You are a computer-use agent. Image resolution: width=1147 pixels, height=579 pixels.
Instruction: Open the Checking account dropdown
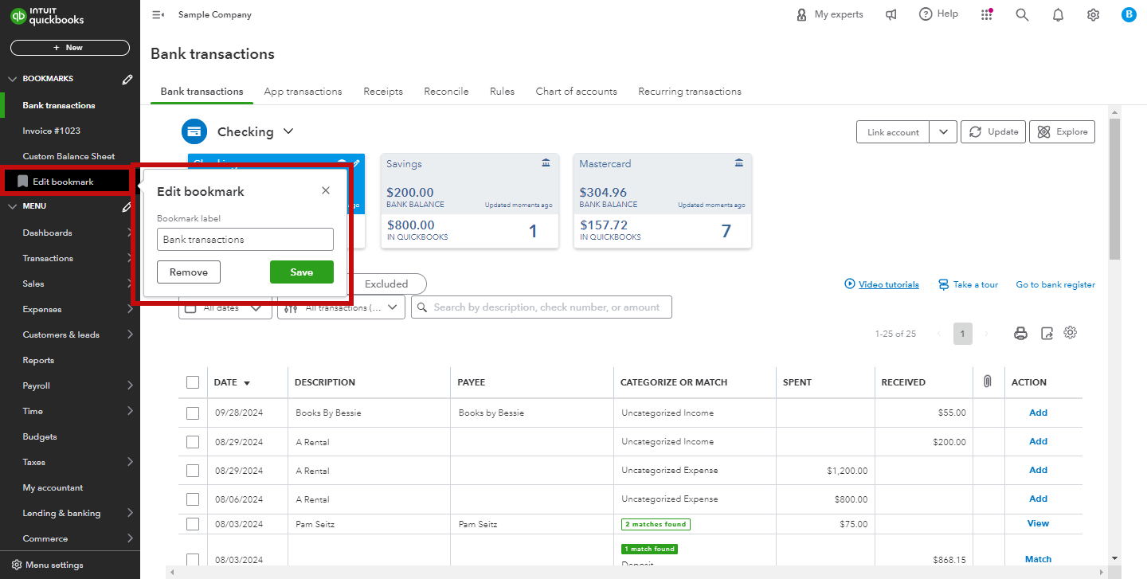coord(288,131)
